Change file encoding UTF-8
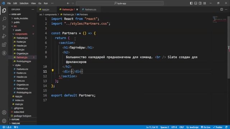The image size is (230, 129). coord(174,127)
